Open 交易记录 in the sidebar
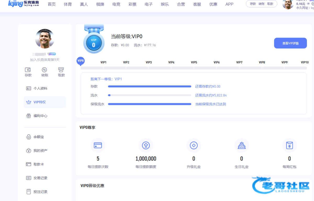This screenshot has width=314, height=201. [x=40, y=178]
